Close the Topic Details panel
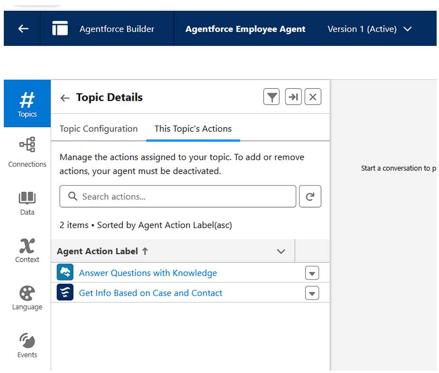 pos(313,97)
